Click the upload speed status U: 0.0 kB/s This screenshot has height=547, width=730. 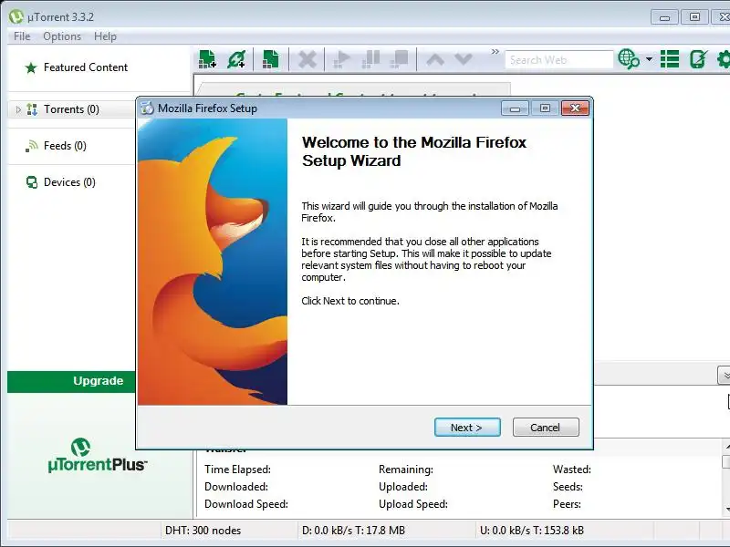[x=532, y=531]
